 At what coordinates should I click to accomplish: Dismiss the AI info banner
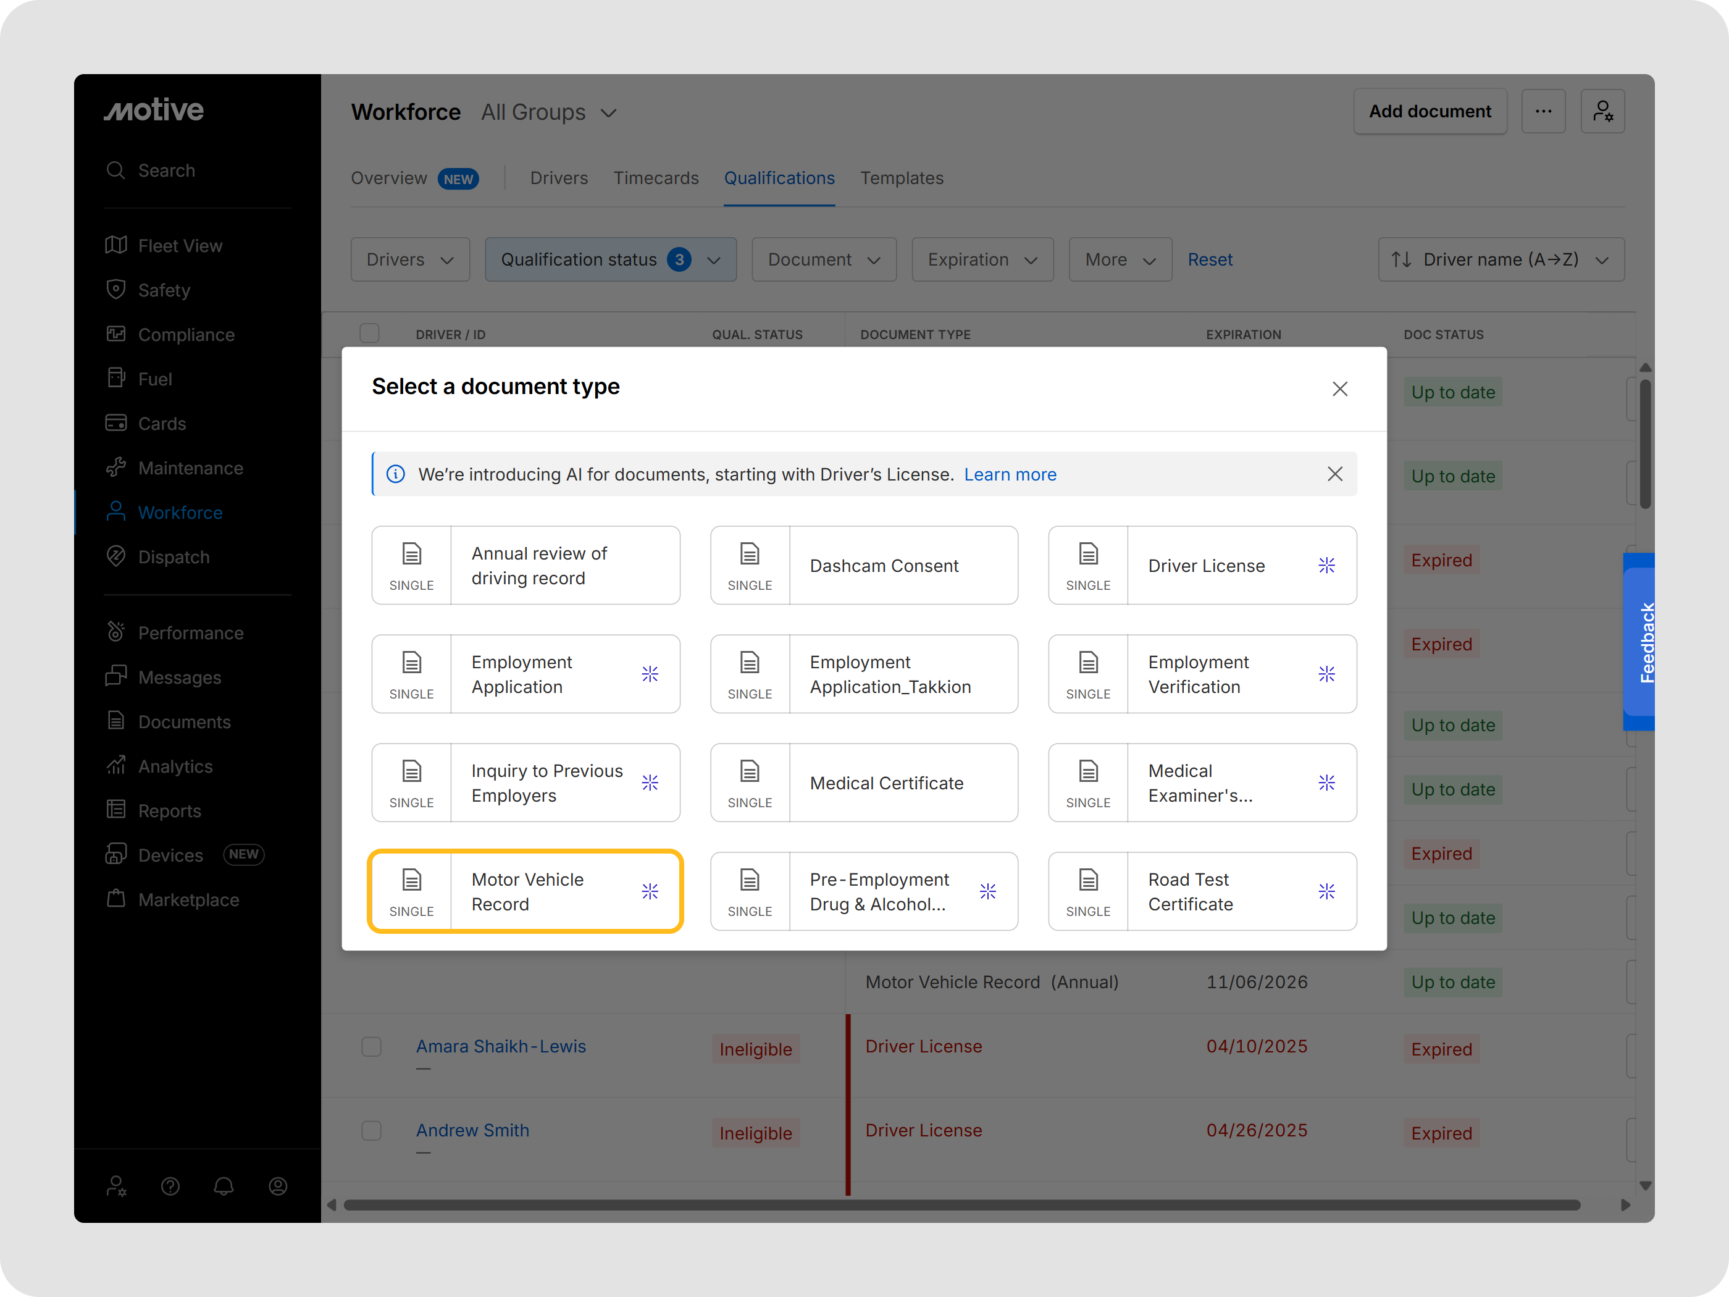click(1334, 474)
